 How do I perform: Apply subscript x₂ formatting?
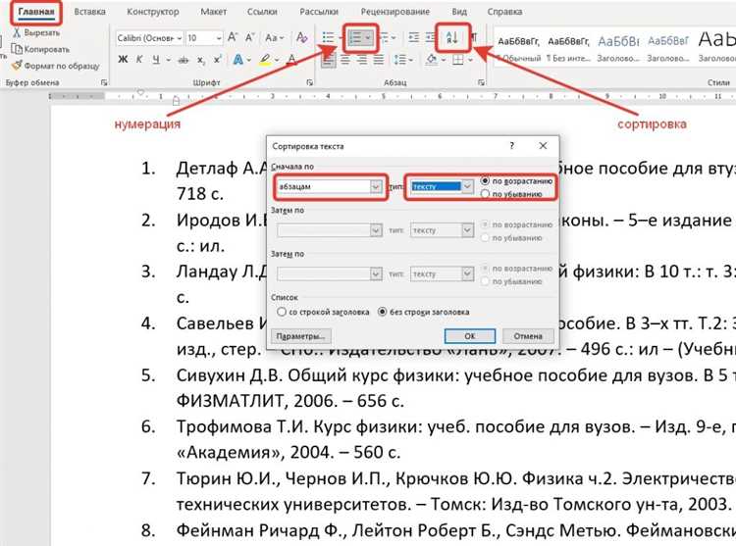point(201,60)
